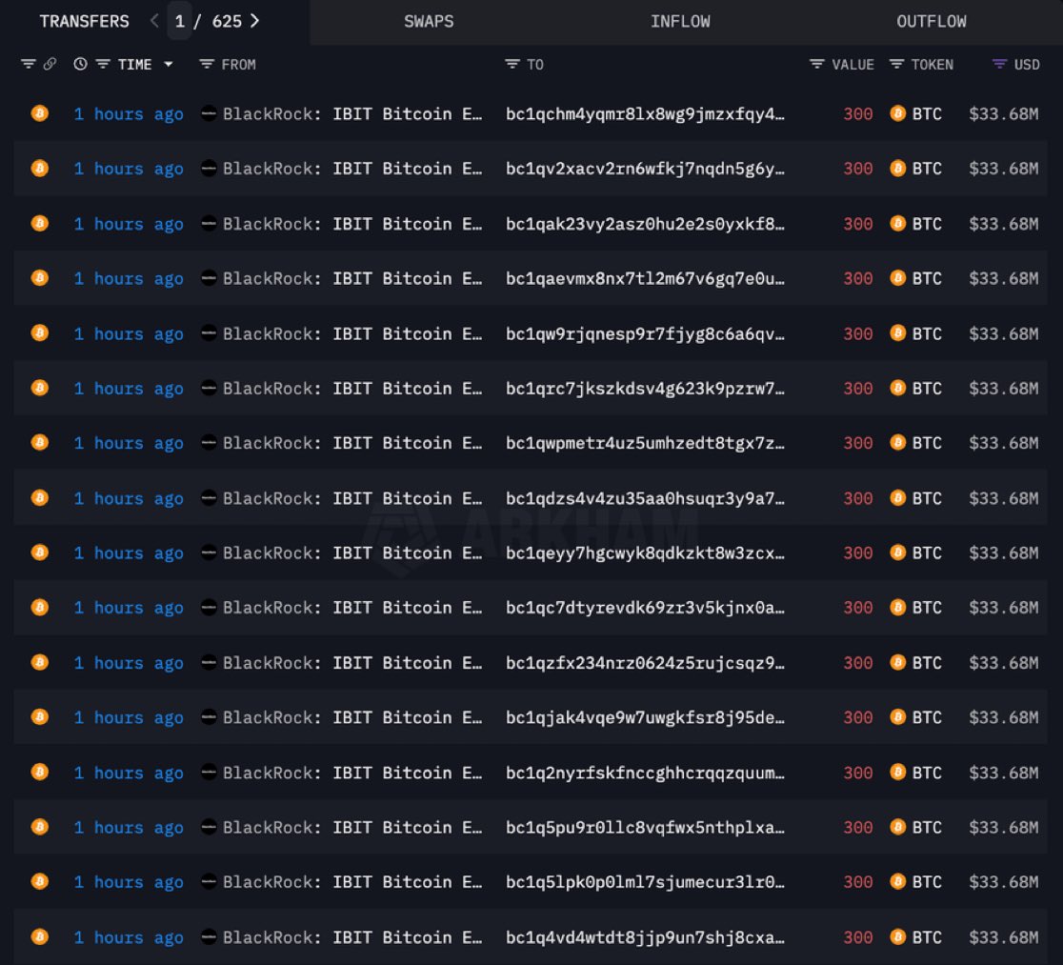This screenshot has height=965, width=1063.
Task: Open address bc1q2nyrfskfnccghhcrqqzquum…
Action: (645, 773)
